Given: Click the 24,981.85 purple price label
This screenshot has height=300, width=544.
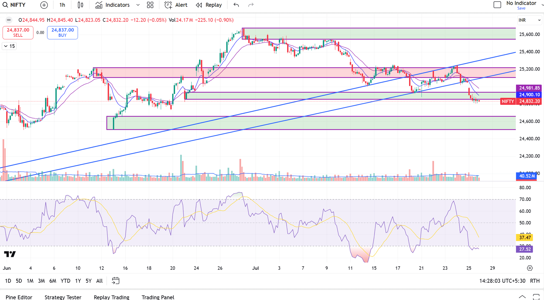Looking at the screenshot, I should pyautogui.click(x=529, y=88).
